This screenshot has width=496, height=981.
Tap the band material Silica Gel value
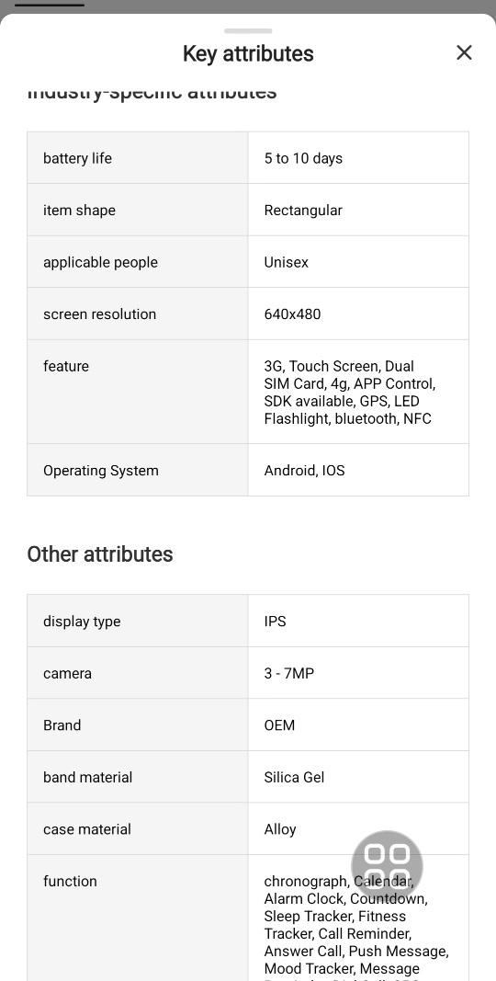[294, 777]
